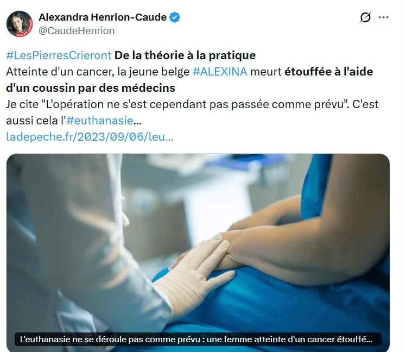Click the phrase "Atteinte d'un cancer, la jeune belge"
Viewport: 406px width, 352px height.
pos(98,72)
